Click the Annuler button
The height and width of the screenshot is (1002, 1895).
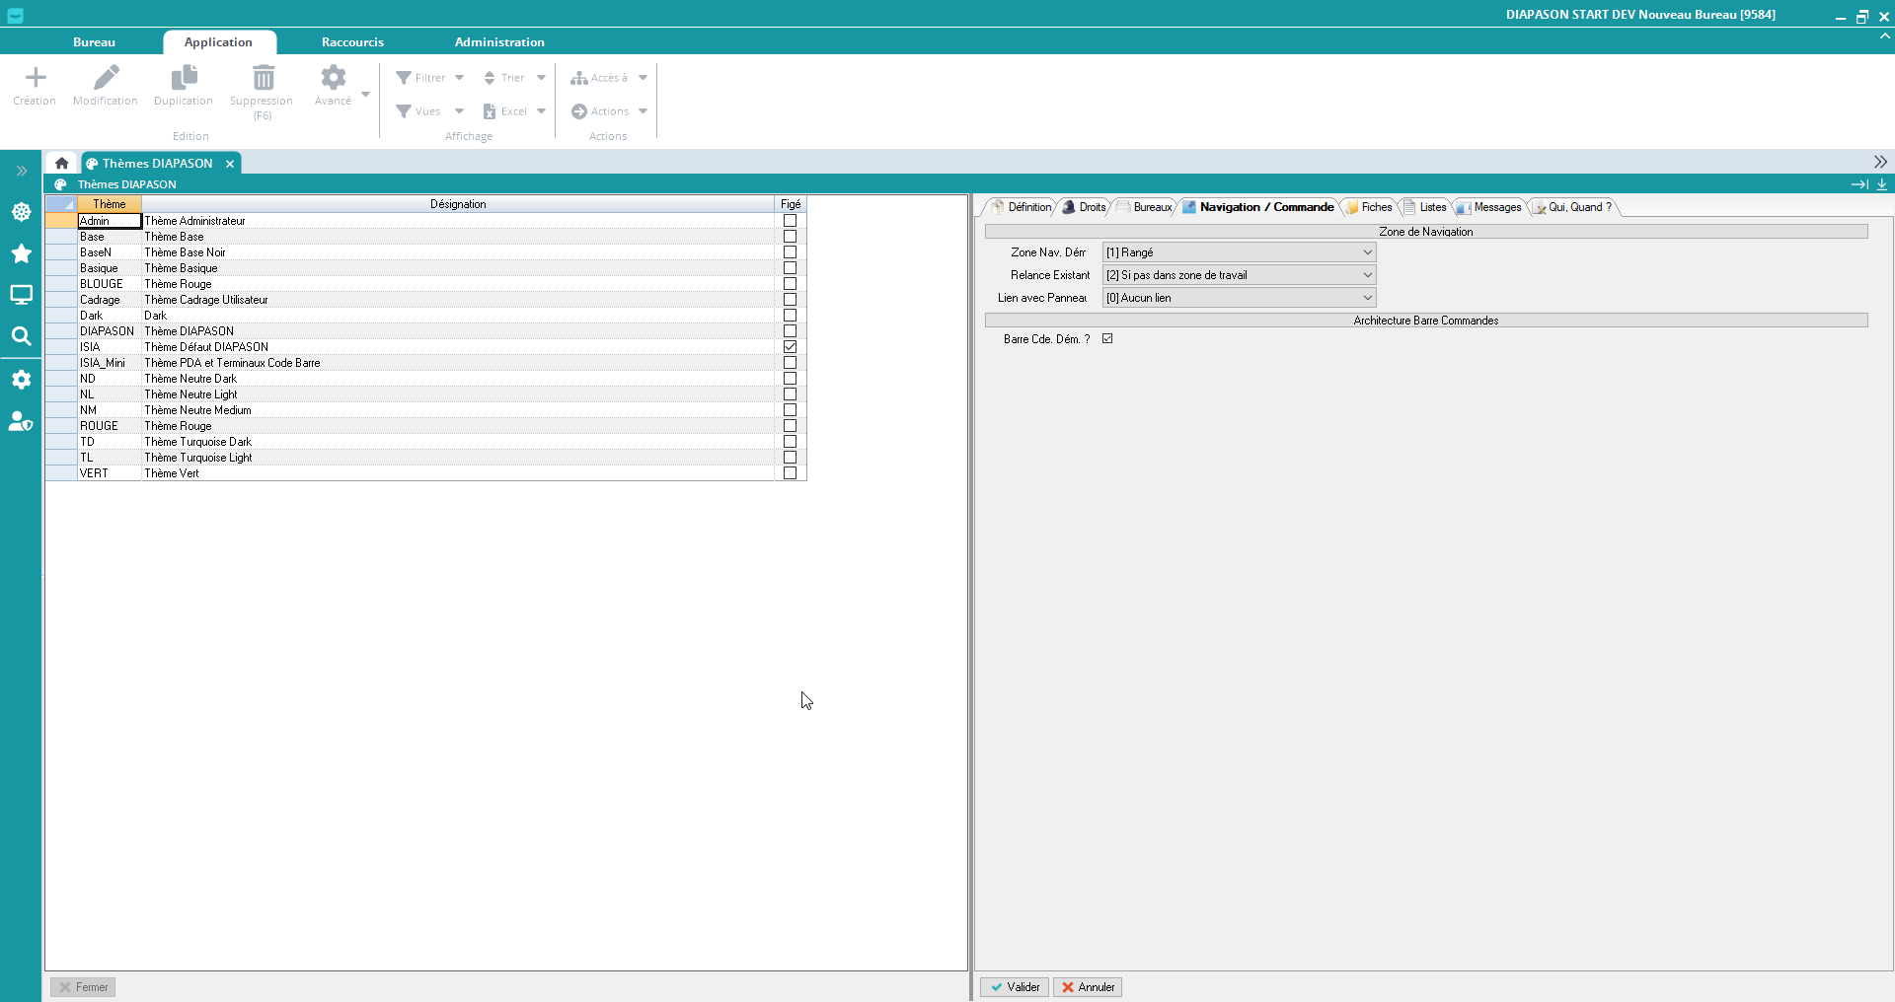[1088, 987]
